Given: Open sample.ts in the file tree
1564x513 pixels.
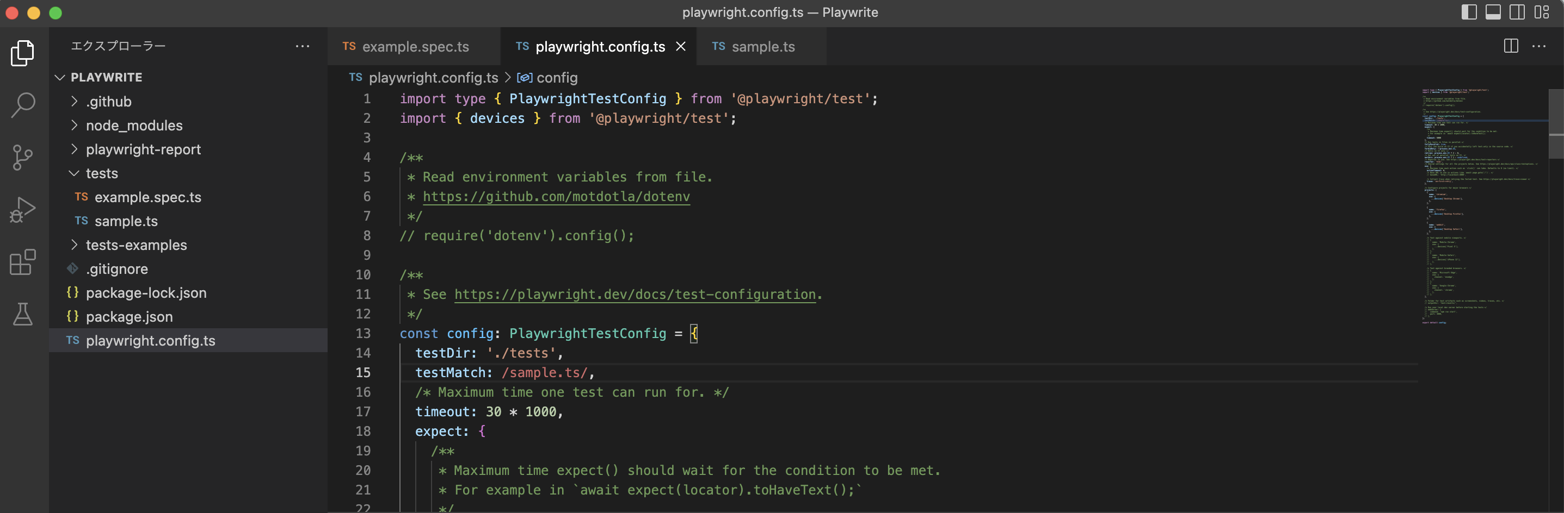Looking at the screenshot, I should pyautogui.click(x=188, y=221).
